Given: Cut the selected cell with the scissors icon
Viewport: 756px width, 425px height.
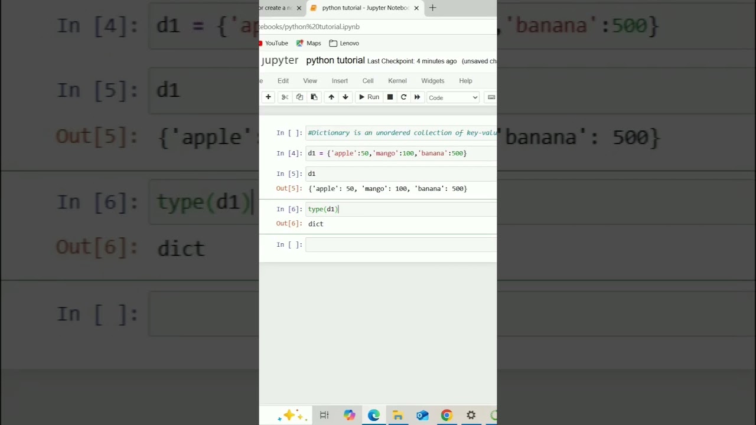Looking at the screenshot, I should (285, 97).
